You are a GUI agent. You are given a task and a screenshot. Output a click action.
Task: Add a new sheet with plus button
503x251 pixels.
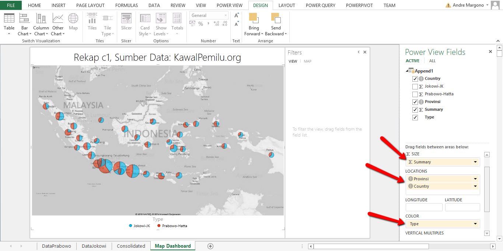[210, 246]
